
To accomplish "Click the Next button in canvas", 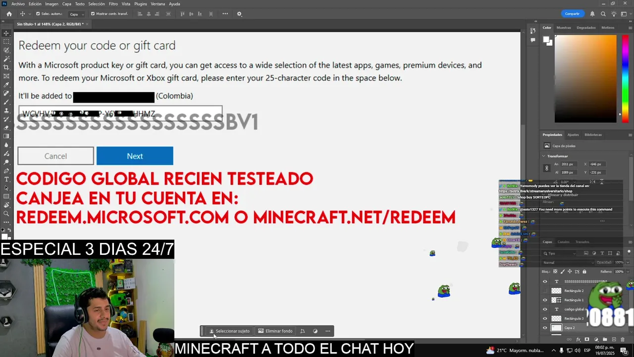I will (x=135, y=156).
